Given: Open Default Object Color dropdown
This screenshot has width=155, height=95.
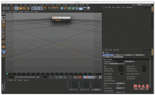Looking at the screenshot, I should click(120, 83).
